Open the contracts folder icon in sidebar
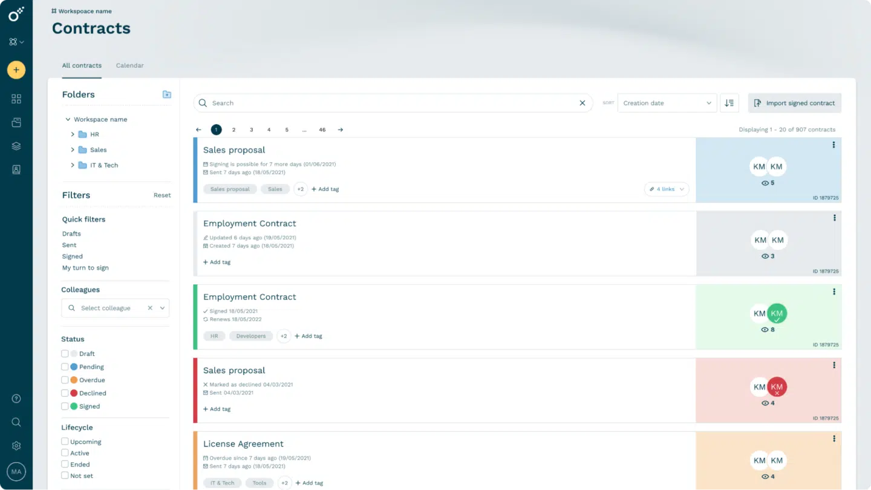This screenshot has height=490, width=871. click(x=16, y=122)
